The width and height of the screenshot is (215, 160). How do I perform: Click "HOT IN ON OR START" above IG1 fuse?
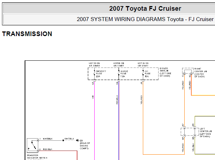pyautogui.click(x=143, y=64)
